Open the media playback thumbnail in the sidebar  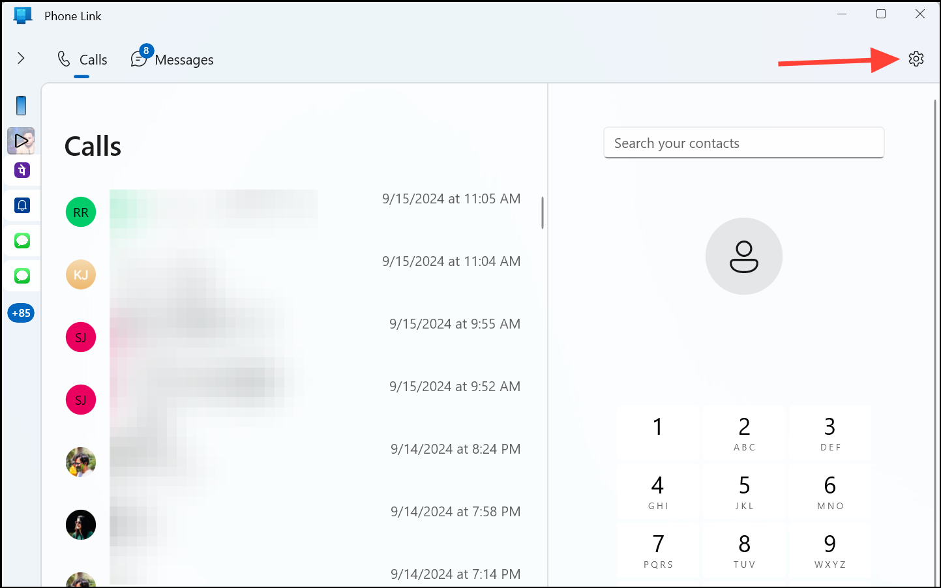point(22,140)
